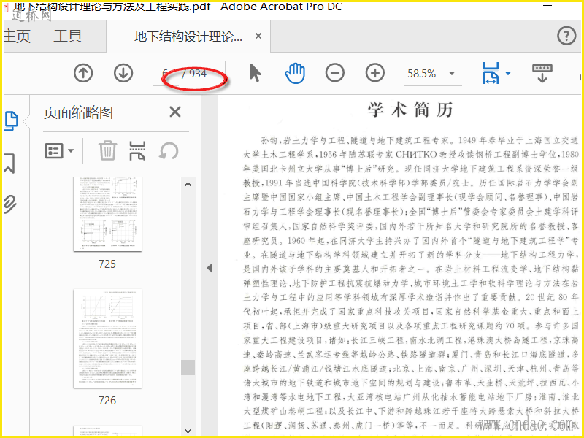Image resolution: width=584 pixels, height=438 pixels.
Task: Click the zoom percentage field showing 58.5%
Action: [x=422, y=74]
